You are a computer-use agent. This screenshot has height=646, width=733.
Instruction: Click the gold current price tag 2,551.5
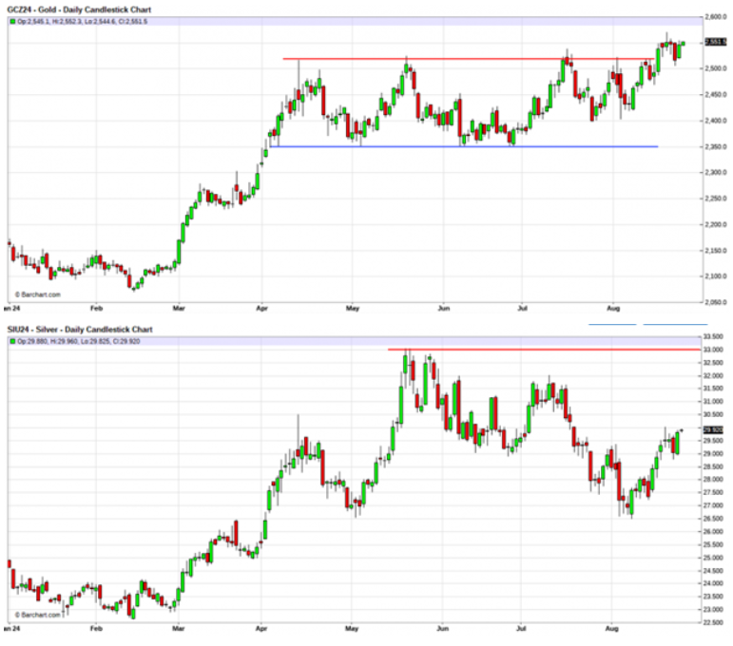[x=715, y=43]
